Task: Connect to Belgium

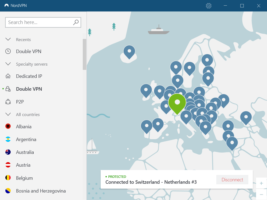Action: click(x=24, y=178)
